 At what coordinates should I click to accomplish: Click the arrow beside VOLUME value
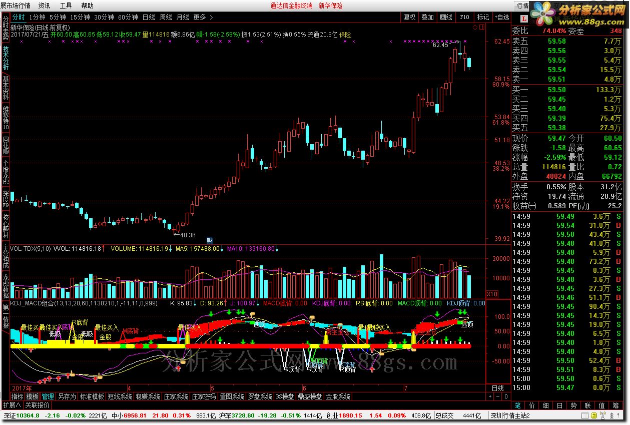coord(170,248)
